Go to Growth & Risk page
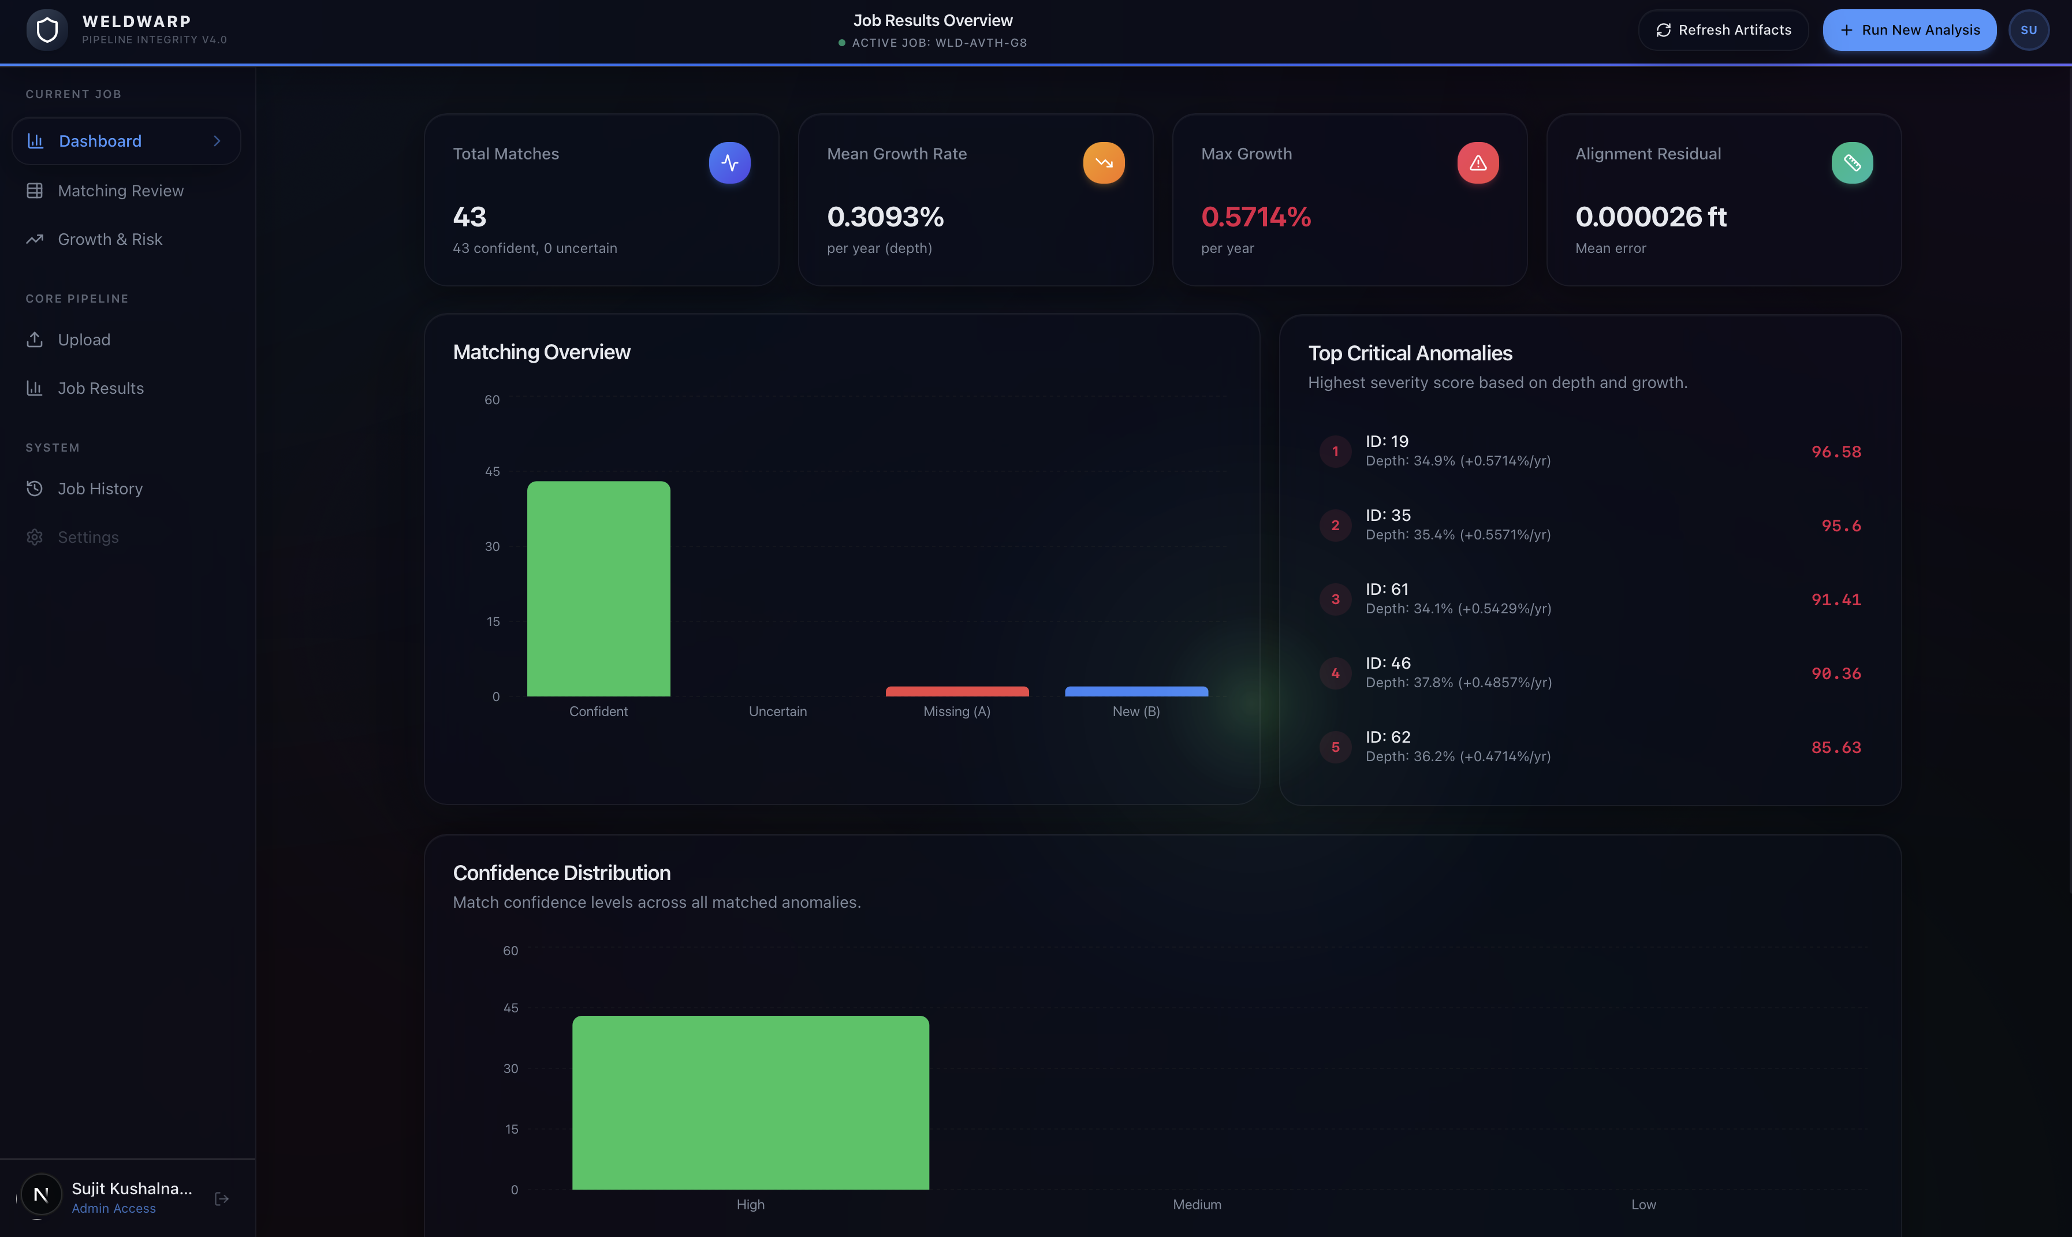Screen dimensions: 2072x1237 [x=109, y=239]
